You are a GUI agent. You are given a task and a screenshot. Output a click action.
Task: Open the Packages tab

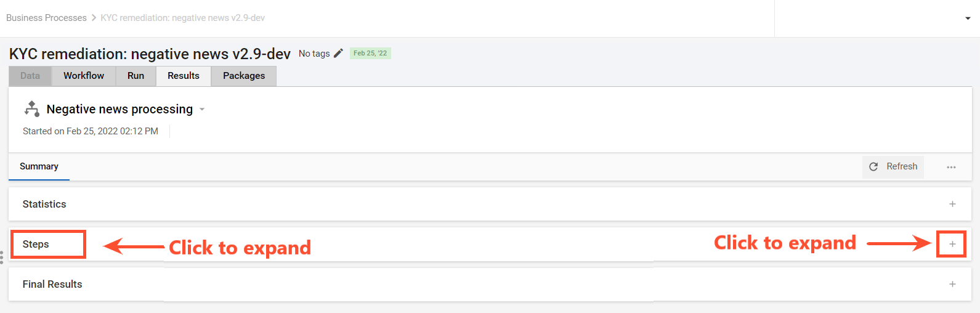click(244, 76)
